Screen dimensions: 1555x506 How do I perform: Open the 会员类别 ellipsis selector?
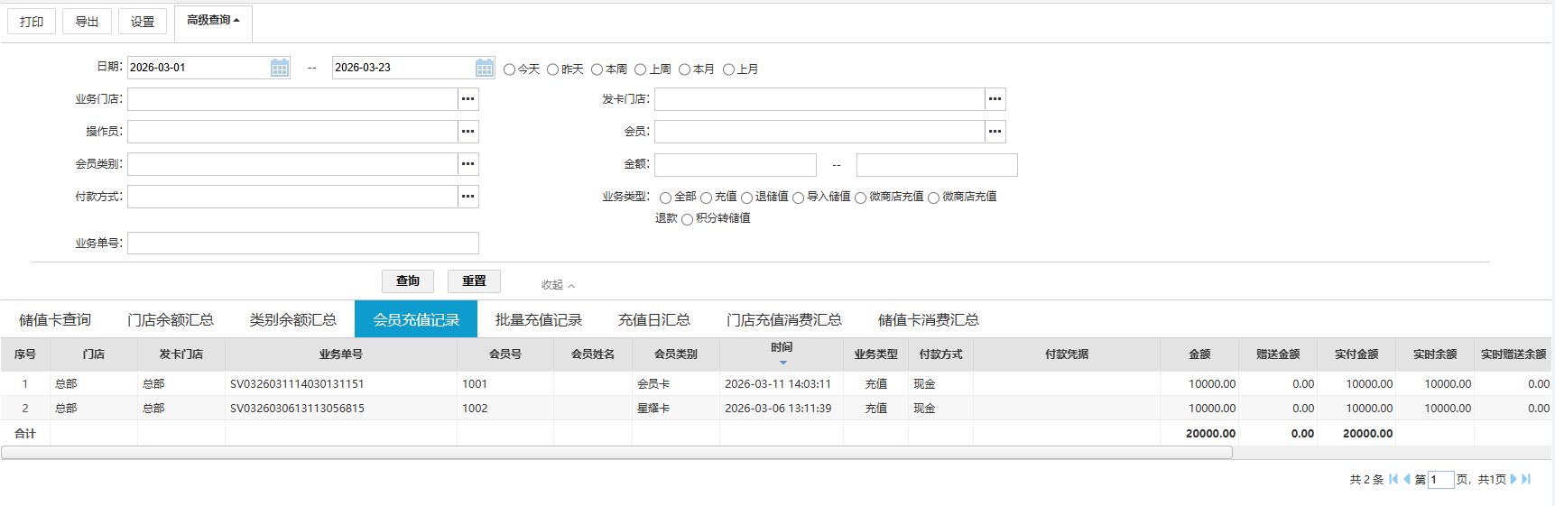click(467, 164)
